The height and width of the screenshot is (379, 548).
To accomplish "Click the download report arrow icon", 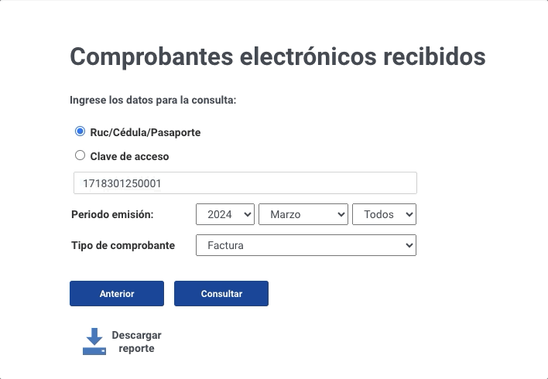I will click(94, 341).
